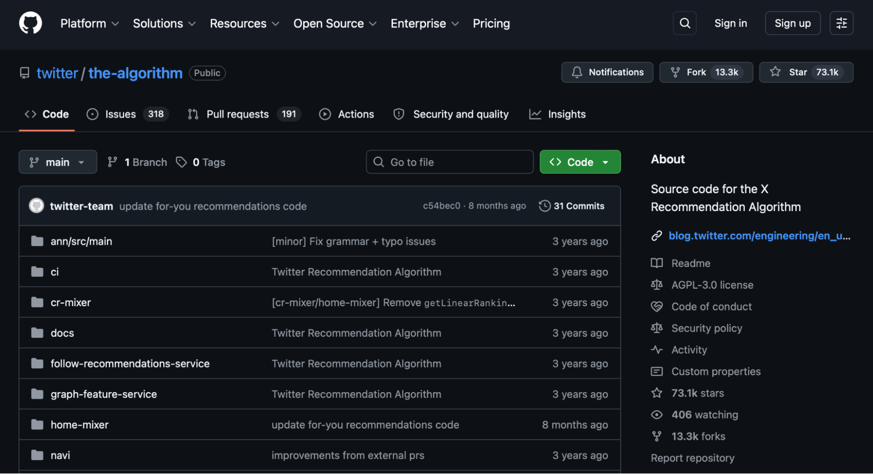This screenshot has height=474, width=873.
Task: Open the main branch selector dropdown
Action: [58, 162]
